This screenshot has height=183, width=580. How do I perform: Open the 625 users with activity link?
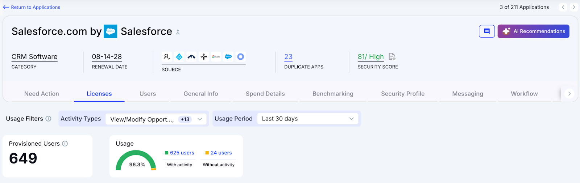point(182,153)
